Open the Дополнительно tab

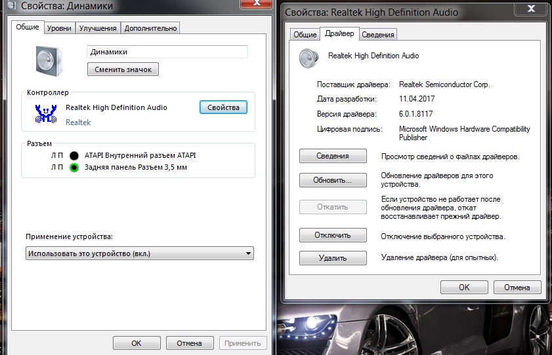[151, 28]
